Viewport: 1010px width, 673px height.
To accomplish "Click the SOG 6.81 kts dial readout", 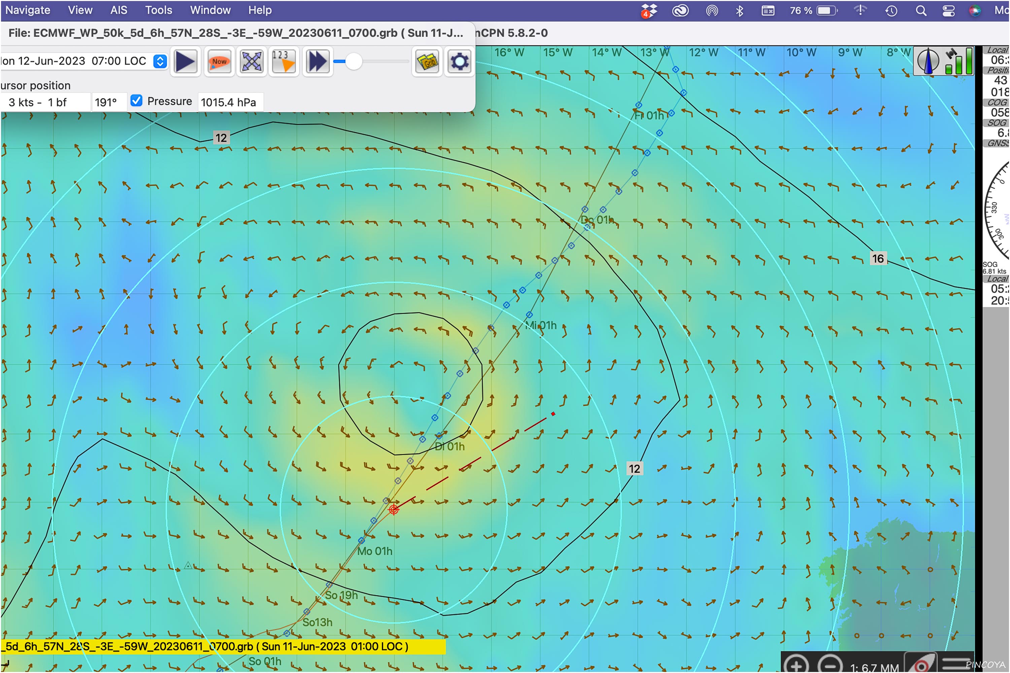I will coord(994,268).
